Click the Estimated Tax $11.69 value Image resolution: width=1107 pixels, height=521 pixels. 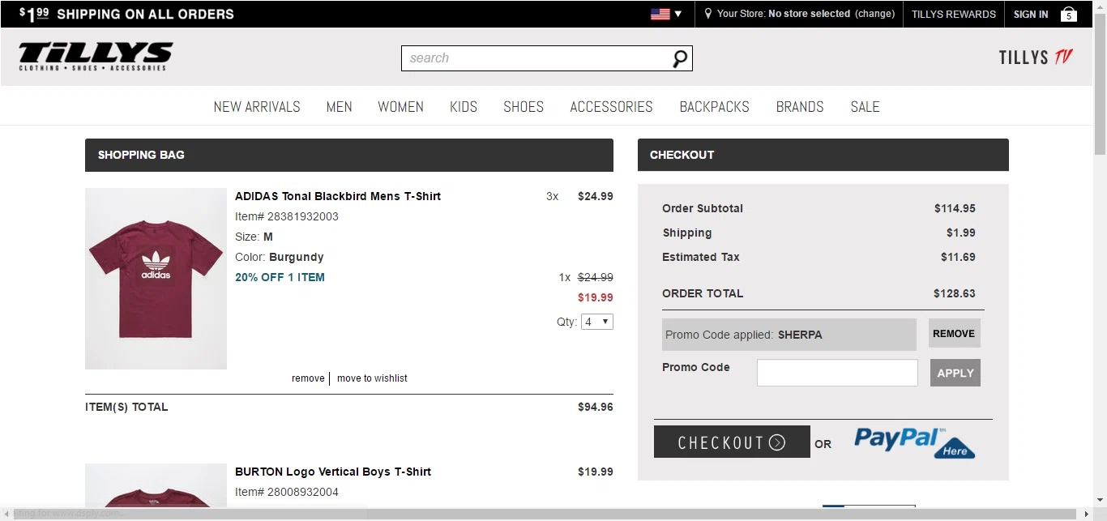point(958,257)
